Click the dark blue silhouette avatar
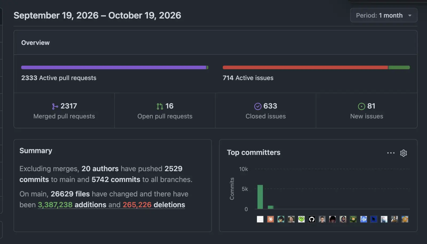 pyautogui.click(x=374, y=219)
